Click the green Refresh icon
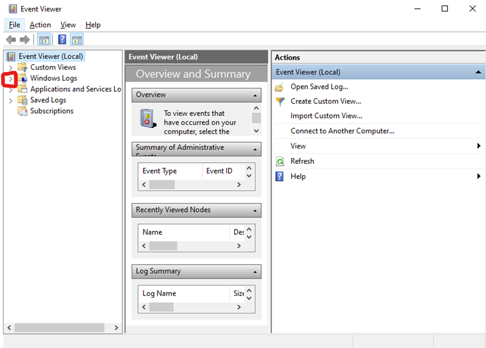Viewport: 486px width, 348px height. (x=280, y=161)
